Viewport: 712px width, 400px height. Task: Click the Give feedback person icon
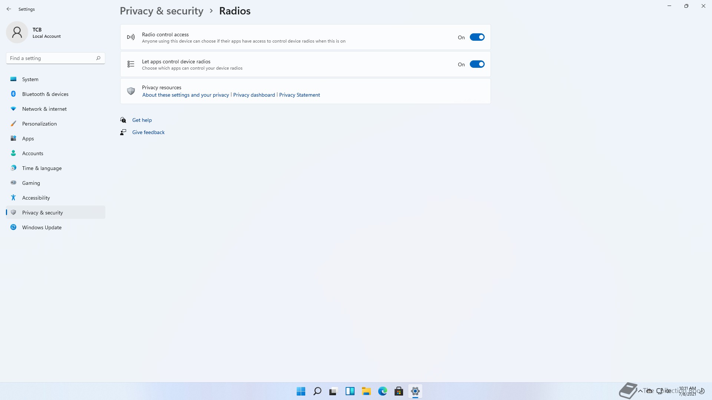(x=123, y=132)
